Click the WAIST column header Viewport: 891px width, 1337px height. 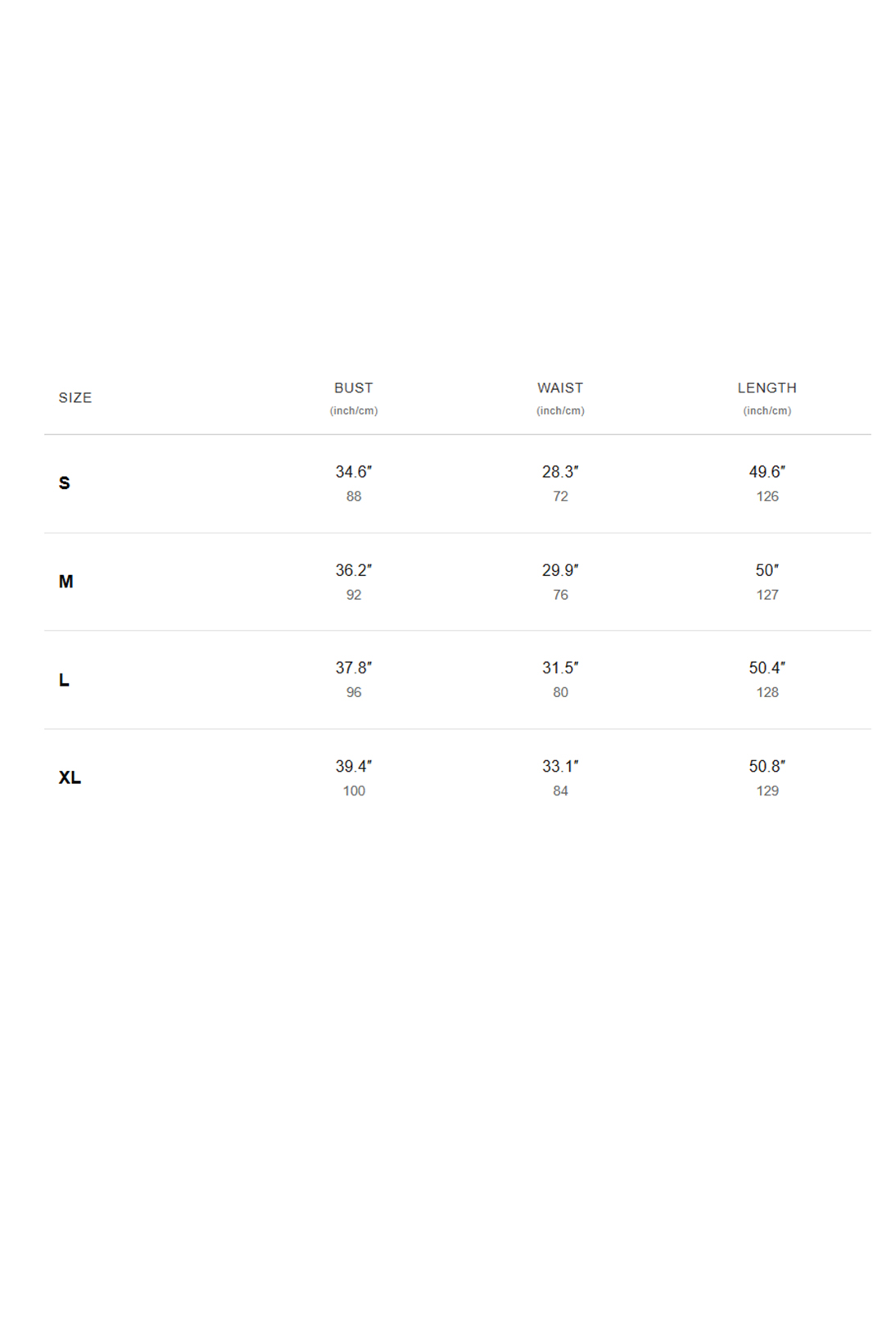pyautogui.click(x=560, y=388)
